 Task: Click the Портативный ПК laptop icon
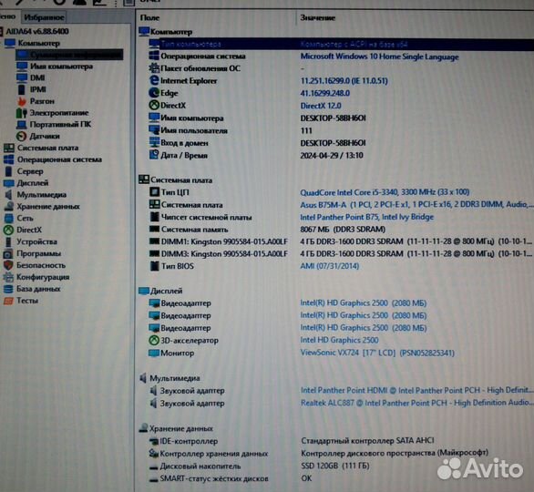[x=22, y=125]
